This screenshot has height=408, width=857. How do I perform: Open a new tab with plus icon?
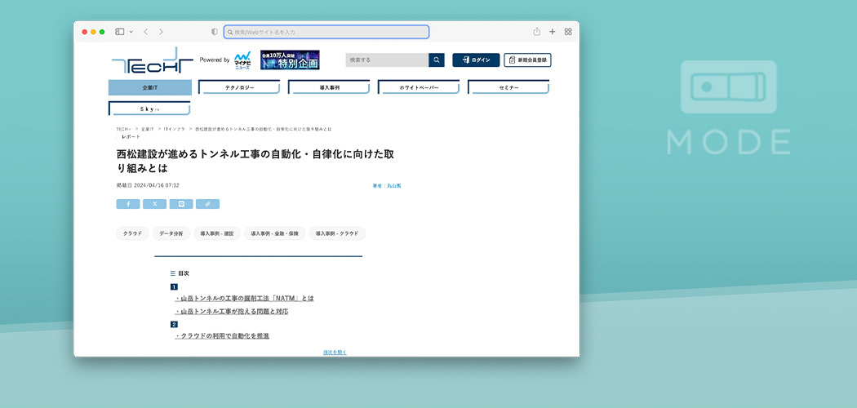(553, 32)
